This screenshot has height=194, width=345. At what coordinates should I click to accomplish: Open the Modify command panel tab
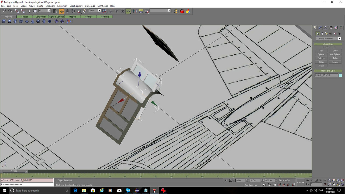(320, 28)
